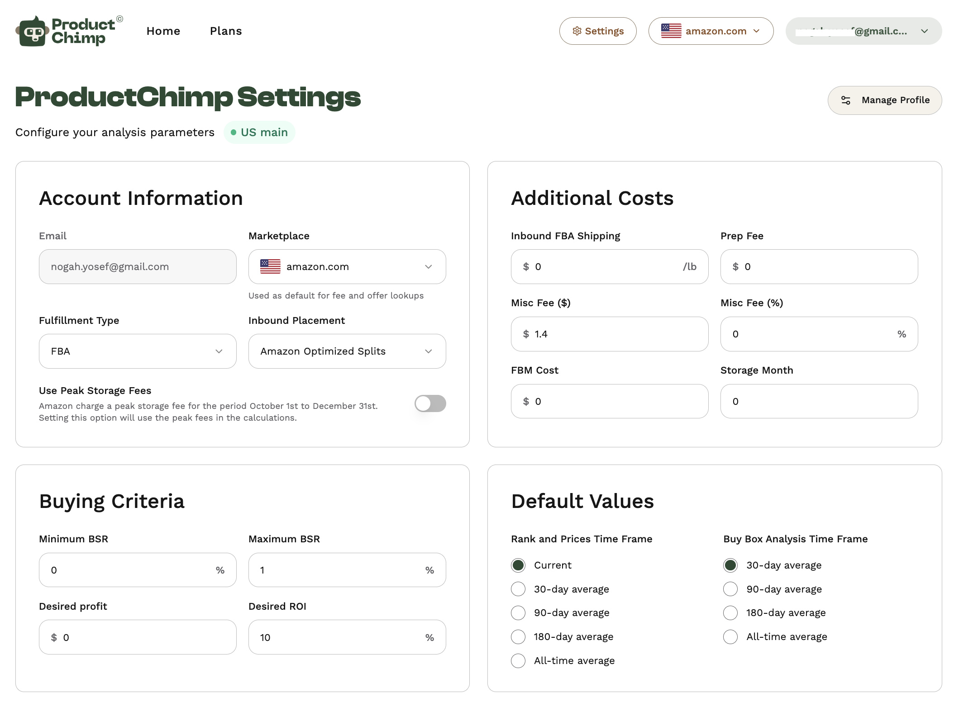
Task: Click the Settings button
Action: pos(598,31)
